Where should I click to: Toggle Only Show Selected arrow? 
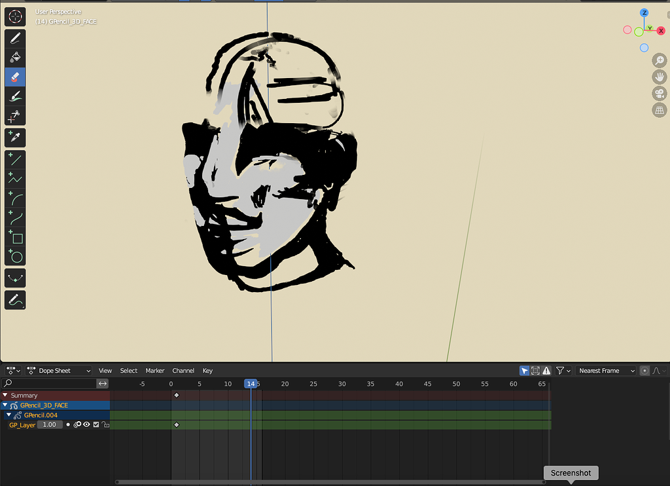point(524,371)
